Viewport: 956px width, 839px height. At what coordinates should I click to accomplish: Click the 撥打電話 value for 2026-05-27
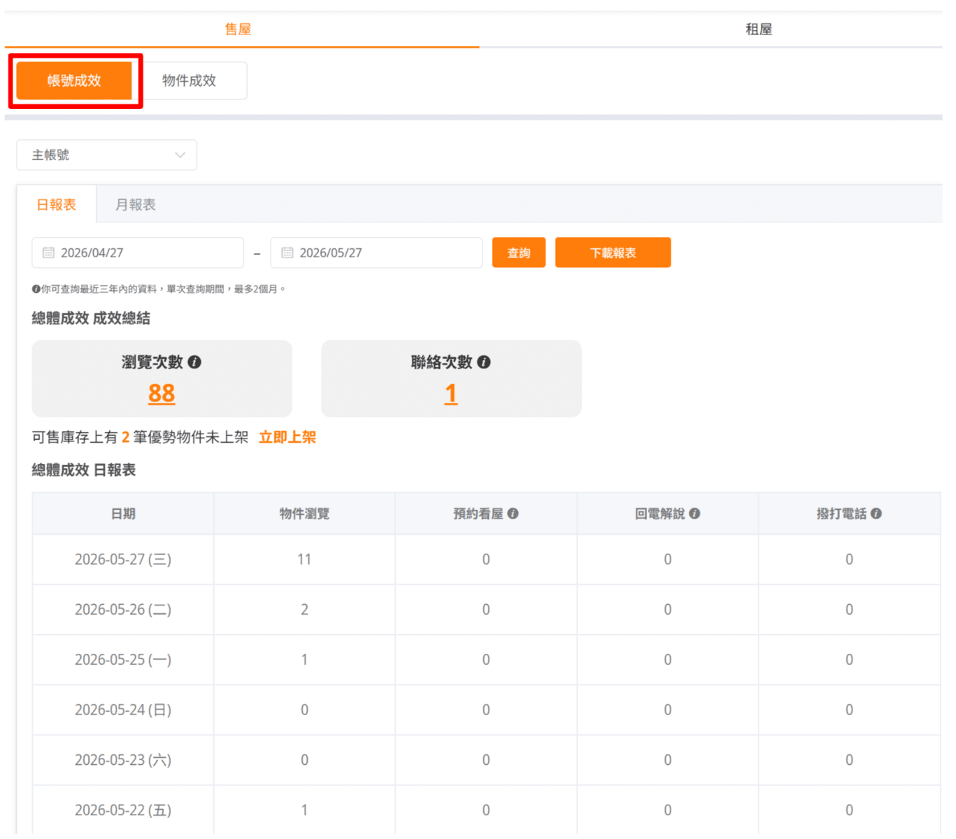[x=849, y=559]
